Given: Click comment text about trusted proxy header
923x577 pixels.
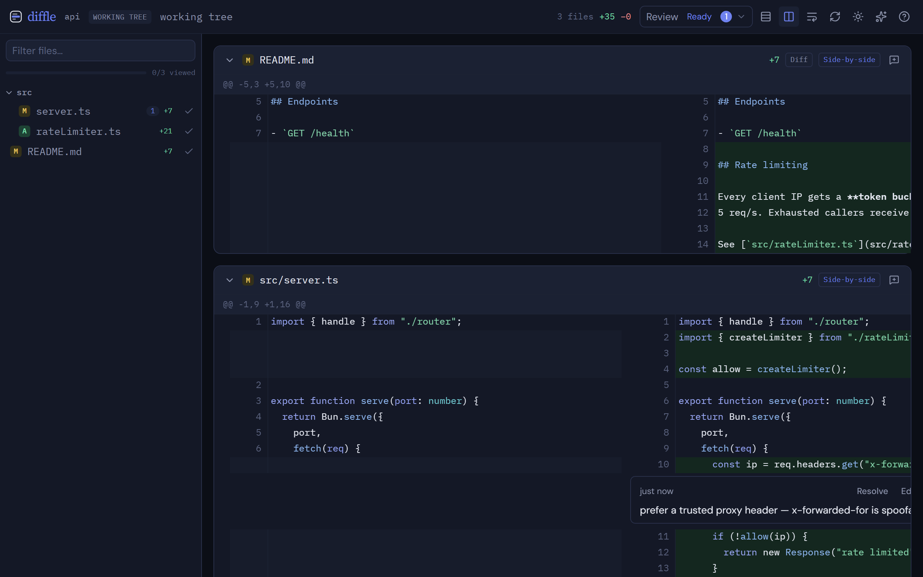Looking at the screenshot, I should click(x=775, y=510).
